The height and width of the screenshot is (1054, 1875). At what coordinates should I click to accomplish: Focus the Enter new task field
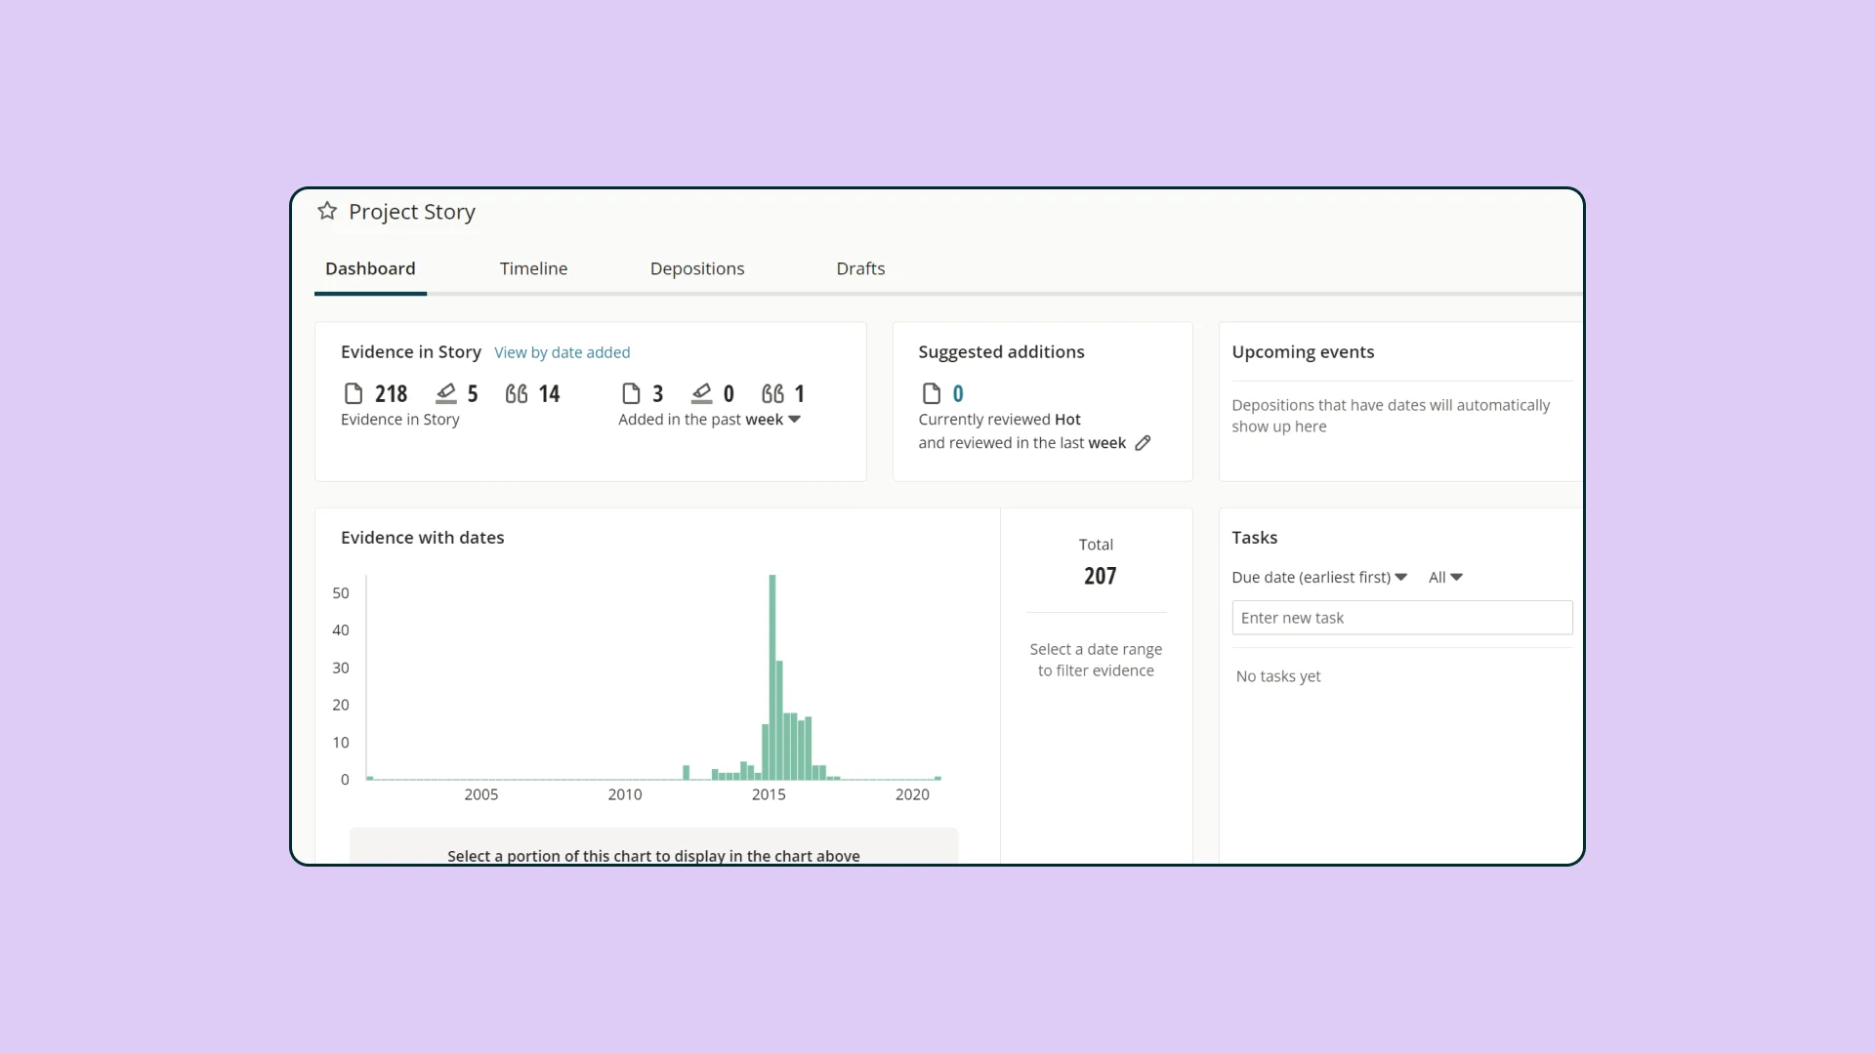[1402, 618]
